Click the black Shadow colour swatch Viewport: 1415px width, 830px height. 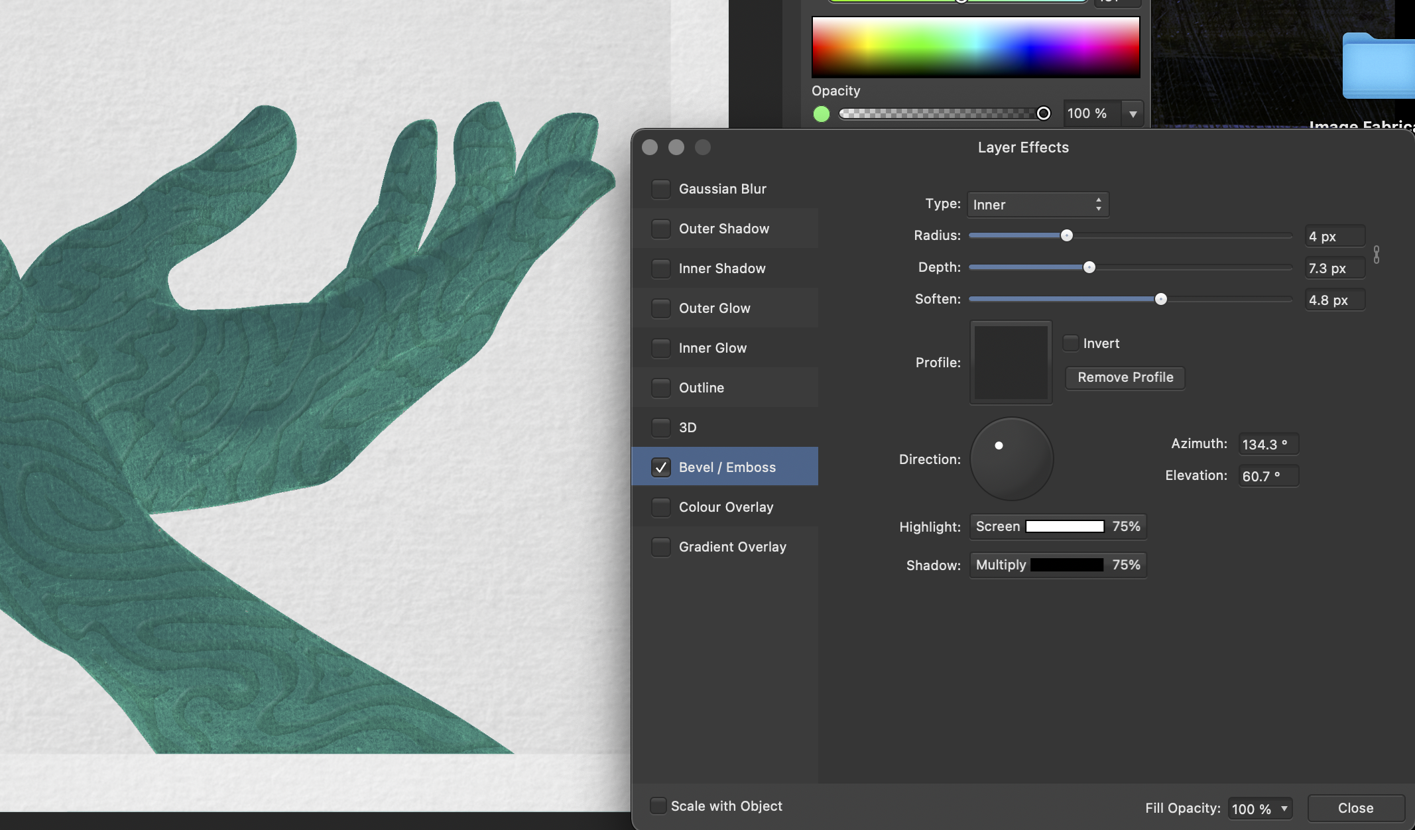coord(1067,565)
